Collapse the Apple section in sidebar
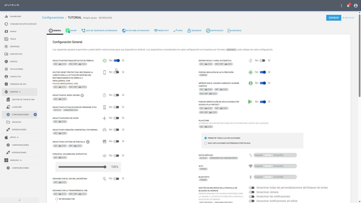Screen dimensions: 361x203 point(17,137)
